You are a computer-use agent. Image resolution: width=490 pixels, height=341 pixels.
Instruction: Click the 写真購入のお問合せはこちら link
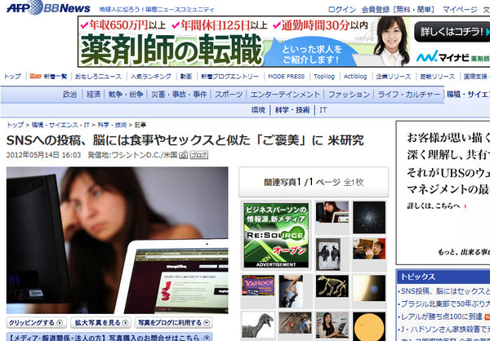point(109,337)
